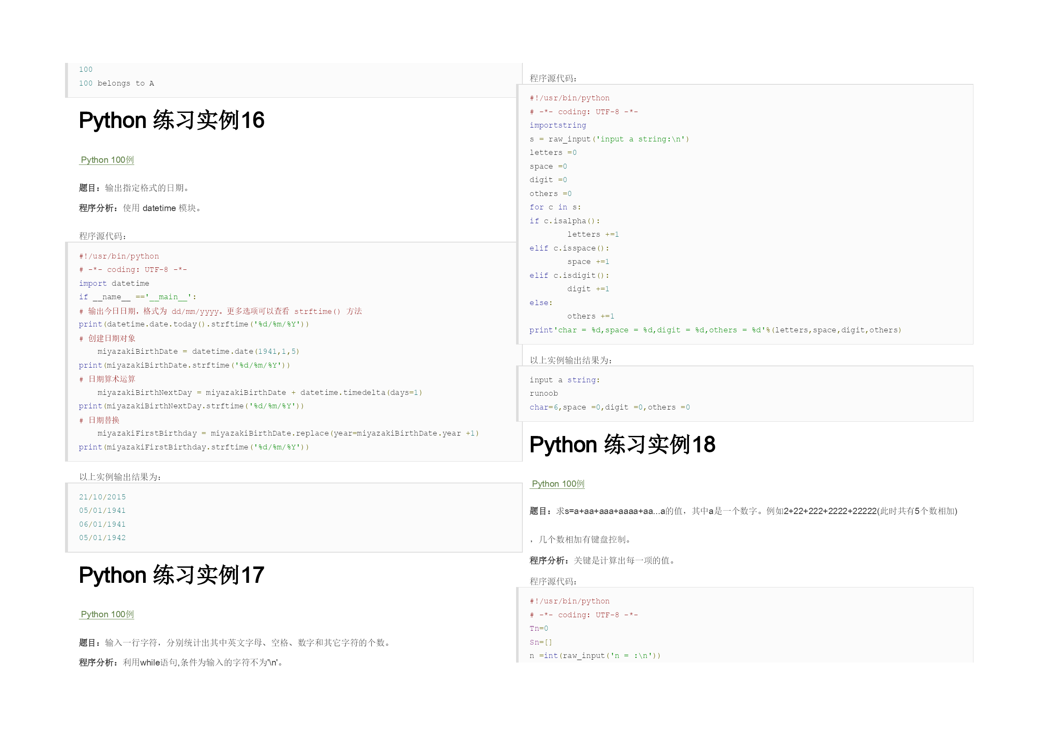Screen dimensions: 1041x736
Task: Click the line 'others +=1'
Action: tap(590, 316)
